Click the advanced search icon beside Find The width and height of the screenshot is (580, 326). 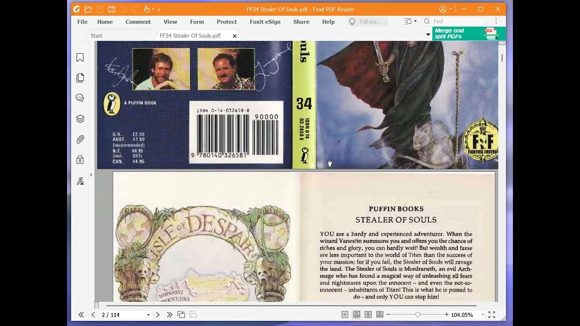(408, 21)
